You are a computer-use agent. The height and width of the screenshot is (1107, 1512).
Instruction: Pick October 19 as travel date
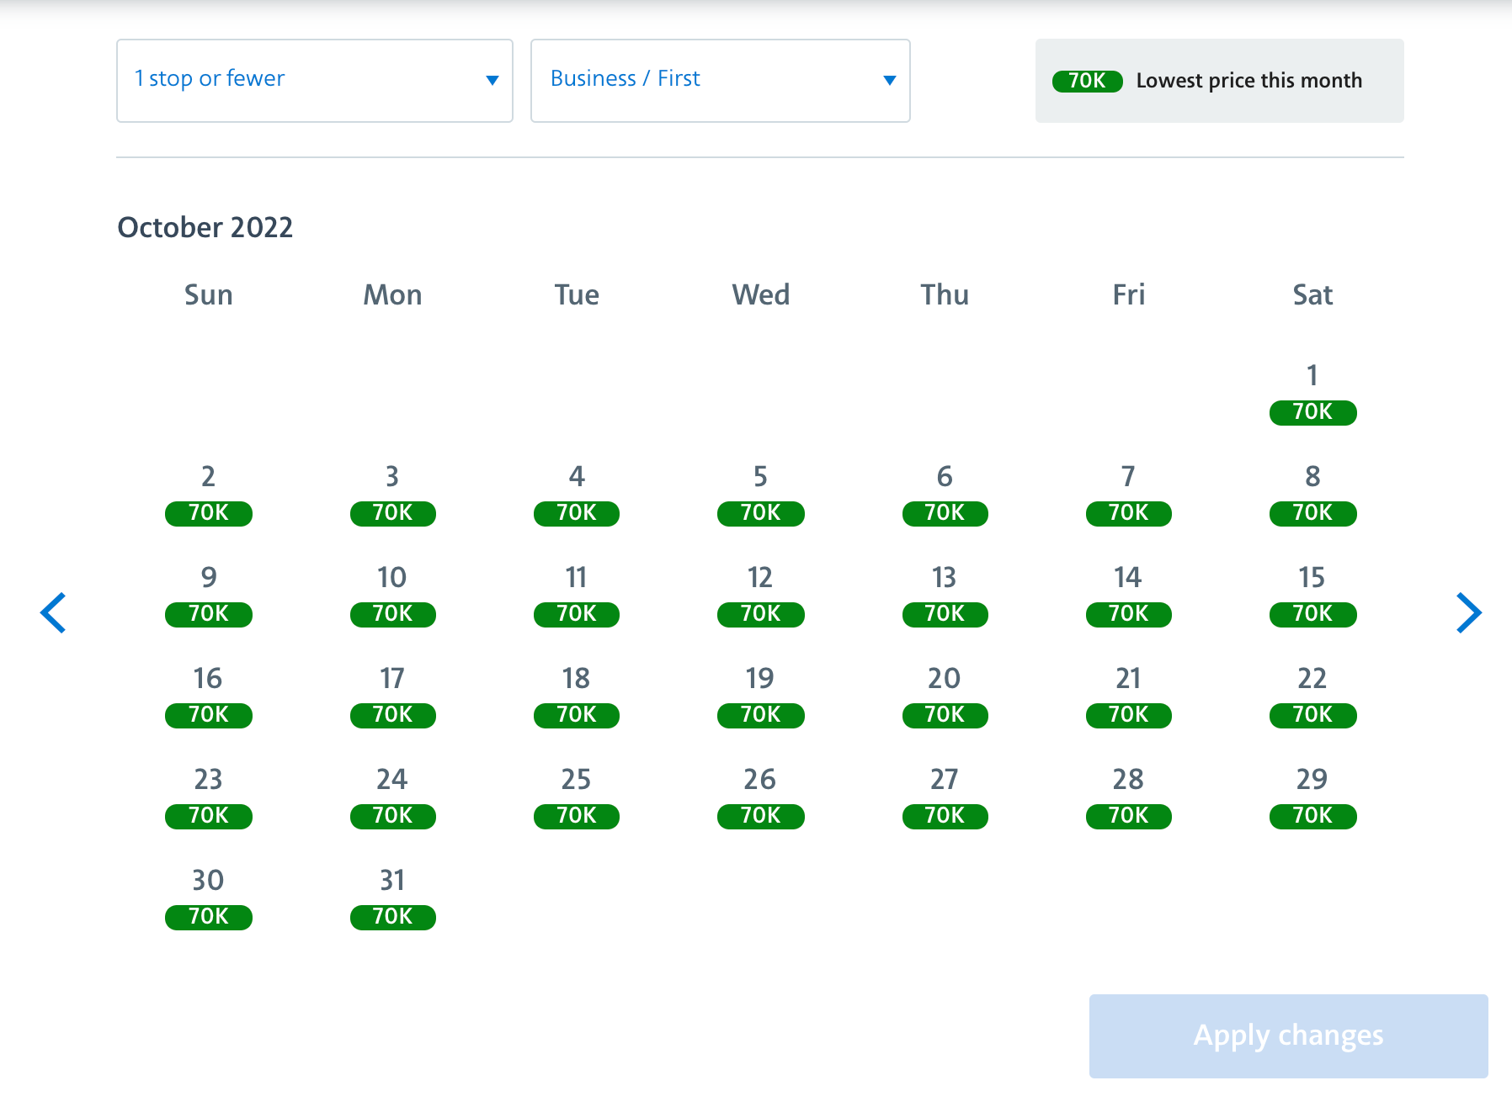click(760, 696)
